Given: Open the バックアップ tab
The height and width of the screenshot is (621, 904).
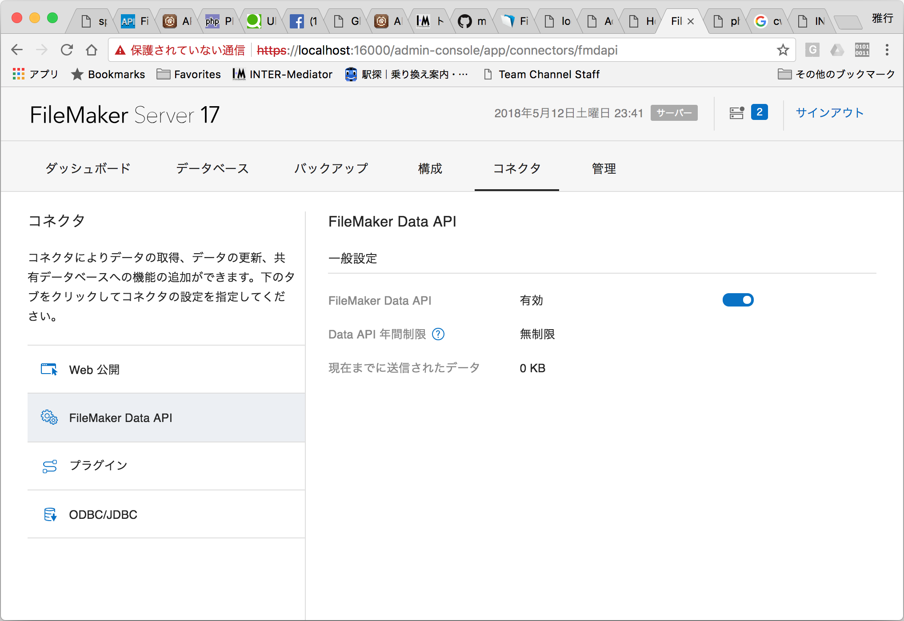Looking at the screenshot, I should click(331, 168).
